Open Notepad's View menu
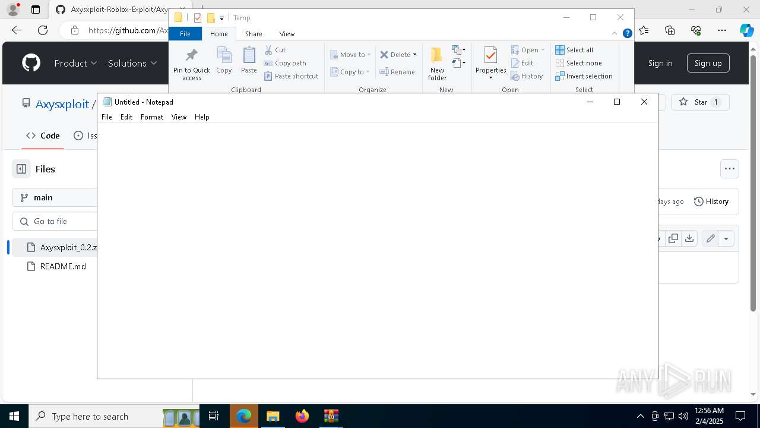Viewport: 760px width, 428px height. point(179,117)
